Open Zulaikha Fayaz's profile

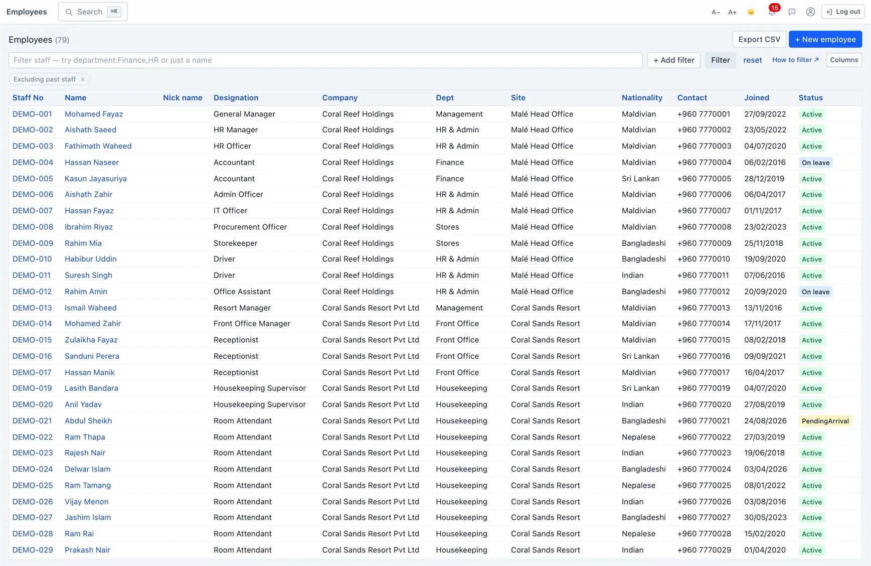[x=91, y=340]
